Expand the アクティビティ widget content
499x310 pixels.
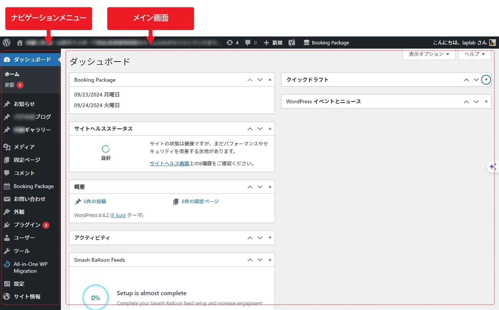click(270, 237)
